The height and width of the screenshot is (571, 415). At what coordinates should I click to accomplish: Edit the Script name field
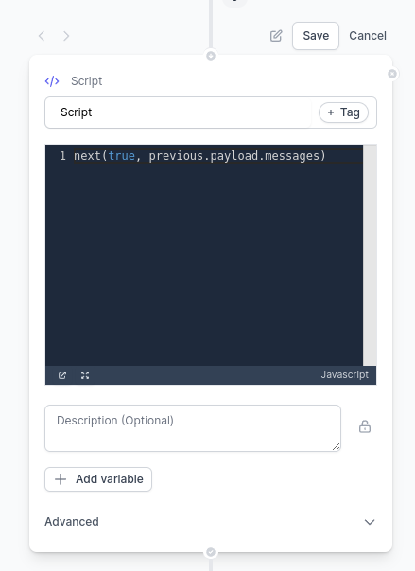pos(179,112)
